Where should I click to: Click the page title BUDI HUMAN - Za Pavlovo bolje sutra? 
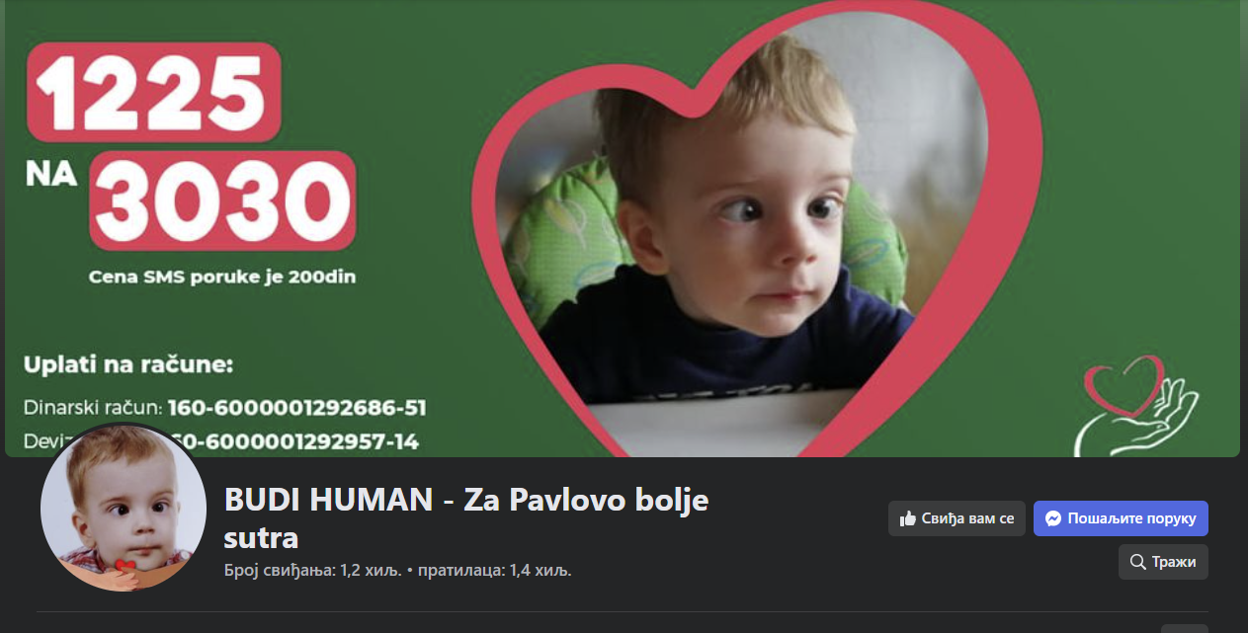[x=466, y=518]
